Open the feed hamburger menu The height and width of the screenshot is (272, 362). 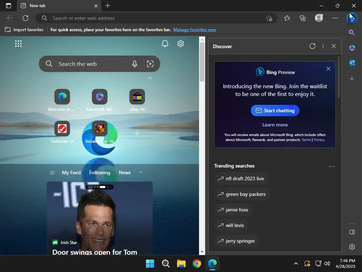click(x=52, y=172)
